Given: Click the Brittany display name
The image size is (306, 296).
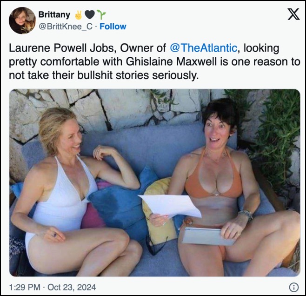Looking at the screenshot, I should click(x=54, y=14).
